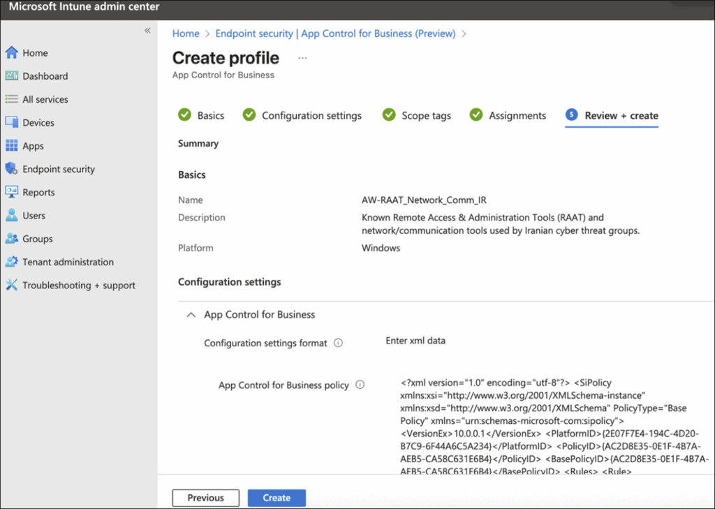Click the Home house icon in sidebar
This screenshot has width=715, height=509.
(12, 52)
